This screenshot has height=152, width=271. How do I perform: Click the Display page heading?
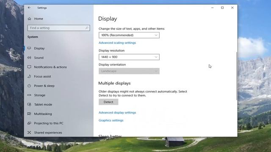pos(108,19)
